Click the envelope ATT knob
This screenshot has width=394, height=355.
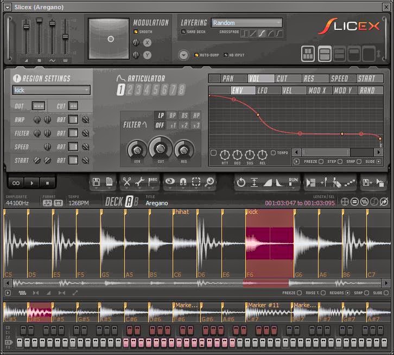coord(225,155)
